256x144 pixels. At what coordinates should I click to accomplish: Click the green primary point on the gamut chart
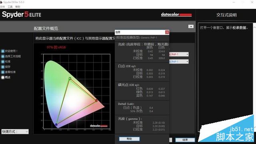(70, 78)
